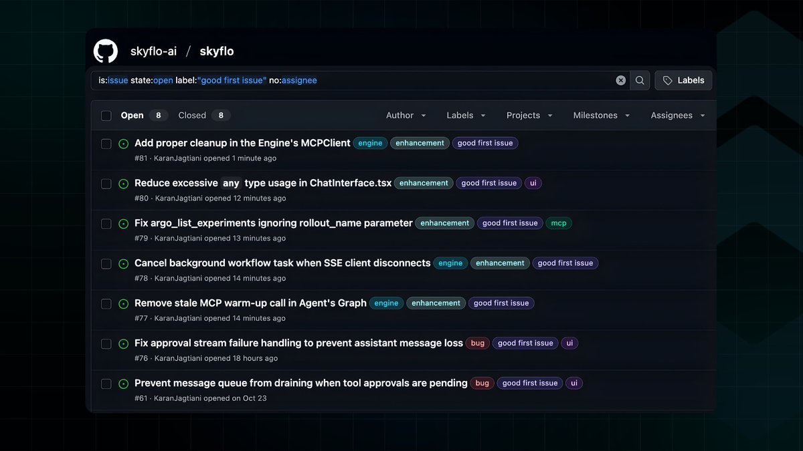
Task: Open issue status icon for #76
Action: 123,344
